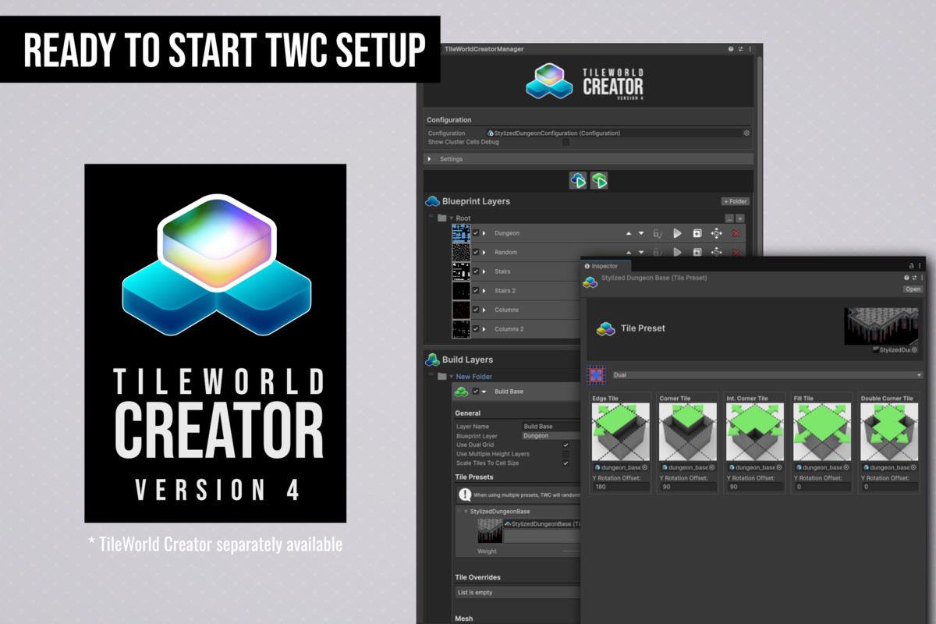Screen dimensions: 936x624
Task: Click the move icon on Random layer
Action: (x=716, y=252)
